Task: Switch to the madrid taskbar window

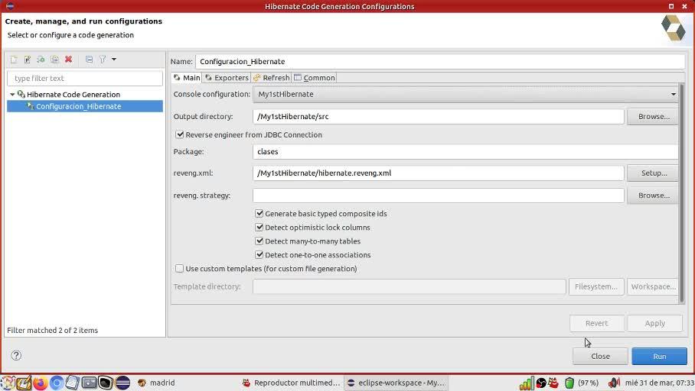Action: pos(156,383)
